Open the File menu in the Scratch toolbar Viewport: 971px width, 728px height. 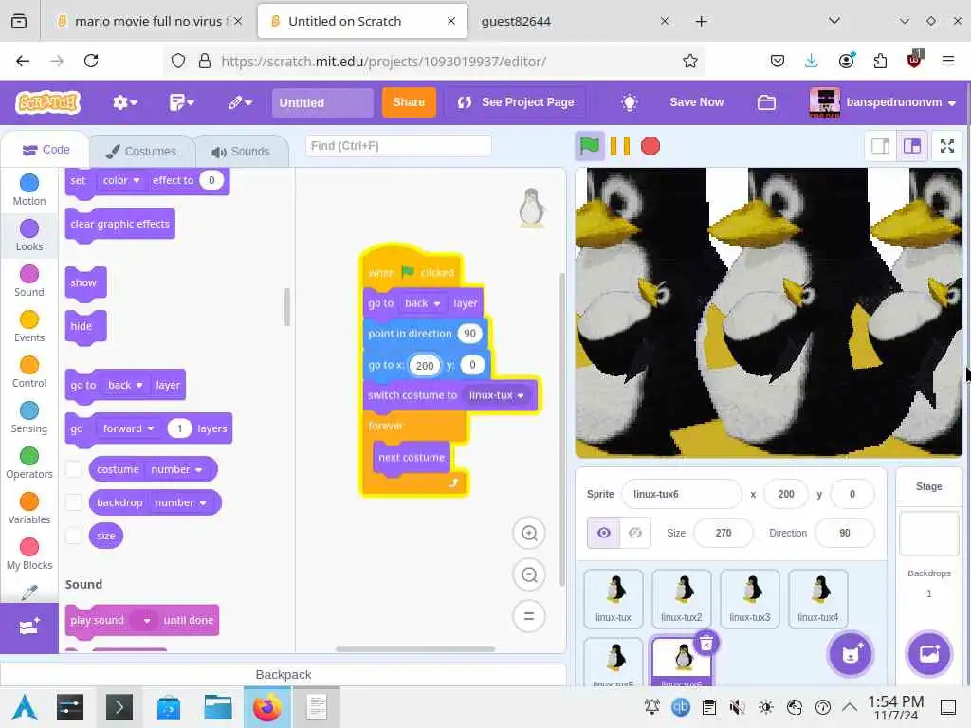(x=181, y=102)
